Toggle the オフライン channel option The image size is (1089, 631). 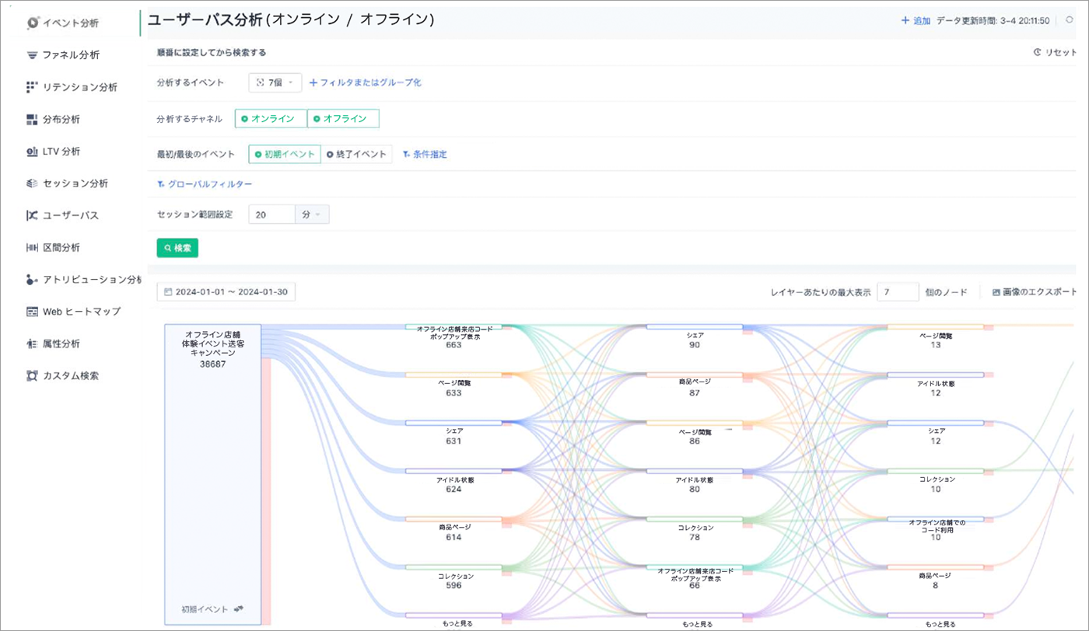coord(343,119)
